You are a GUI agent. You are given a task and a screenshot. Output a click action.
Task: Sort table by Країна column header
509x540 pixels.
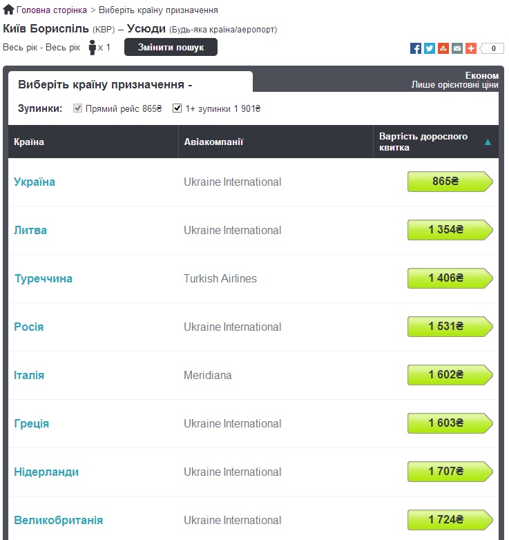29,142
